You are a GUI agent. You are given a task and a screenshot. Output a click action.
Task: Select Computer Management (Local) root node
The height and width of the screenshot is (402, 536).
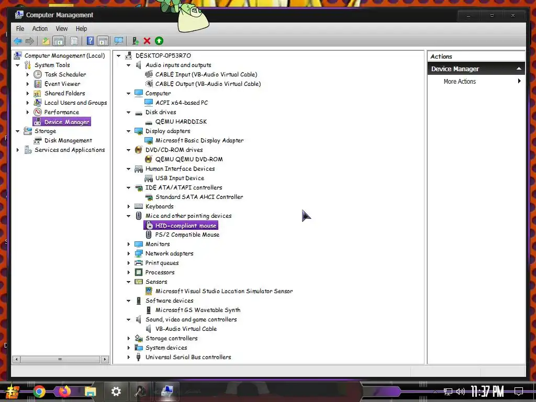pos(64,55)
